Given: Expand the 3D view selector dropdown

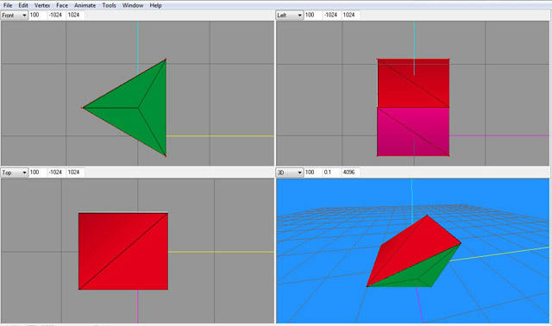Looking at the screenshot, I should click(290, 172).
